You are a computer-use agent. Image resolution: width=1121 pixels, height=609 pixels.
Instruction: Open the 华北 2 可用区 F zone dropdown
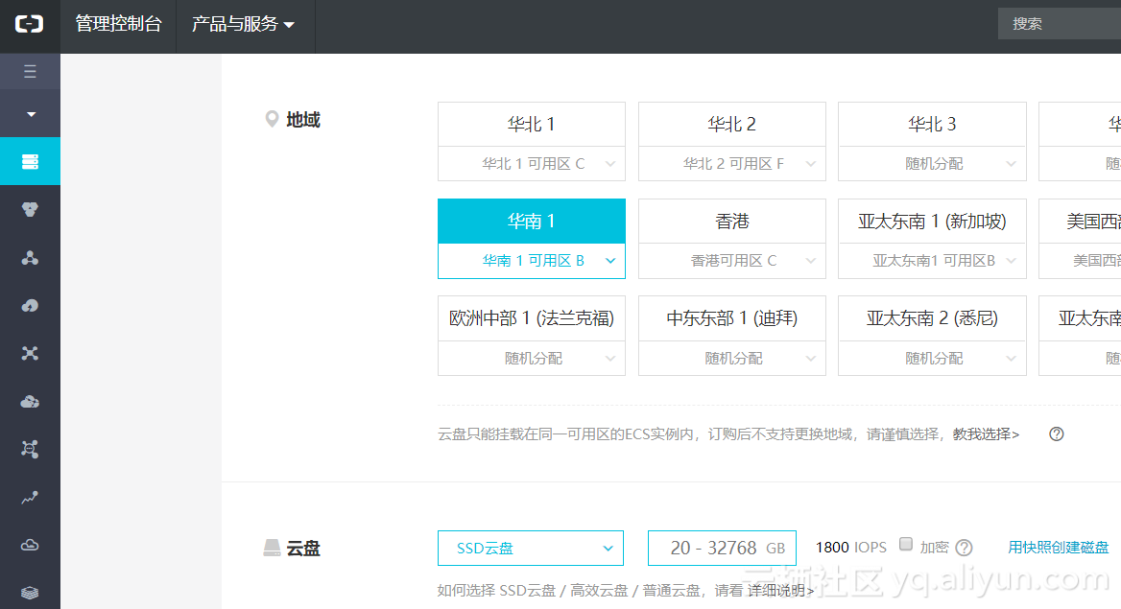click(x=732, y=164)
